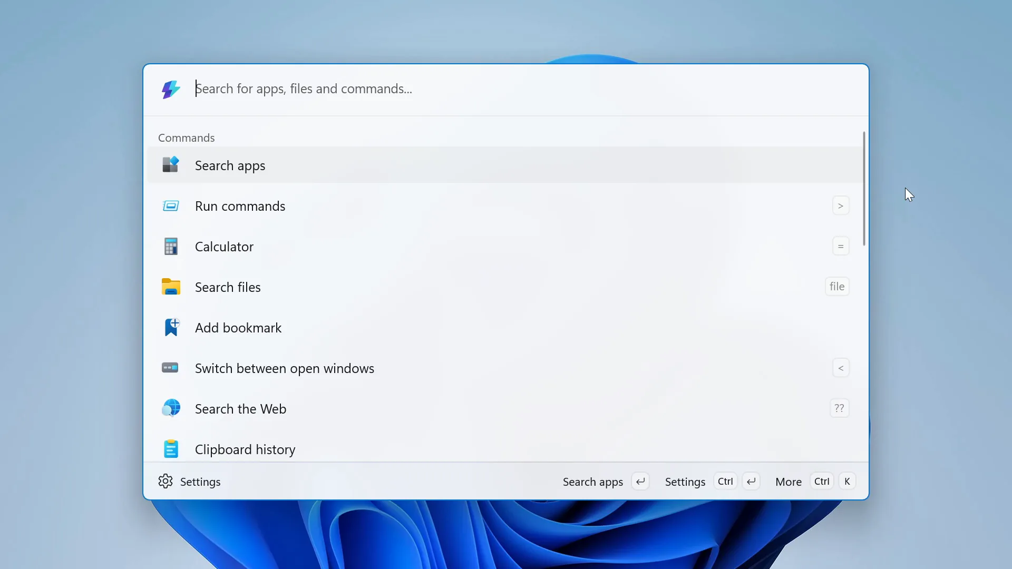The height and width of the screenshot is (569, 1012).
Task: Click the Settings Ctrl+Enter footer button
Action: [712, 482]
